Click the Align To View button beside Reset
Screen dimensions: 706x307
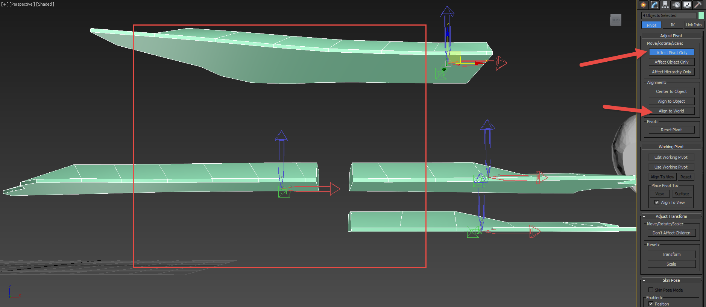coord(662,177)
